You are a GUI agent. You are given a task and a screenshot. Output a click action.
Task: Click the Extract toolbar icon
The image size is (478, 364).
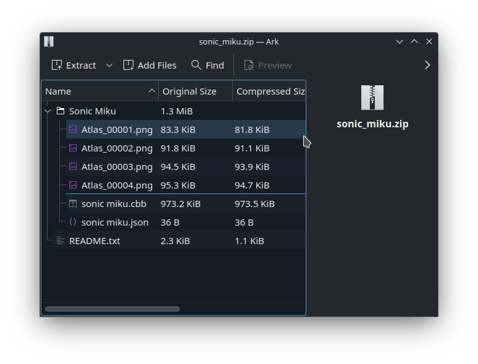tap(57, 66)
